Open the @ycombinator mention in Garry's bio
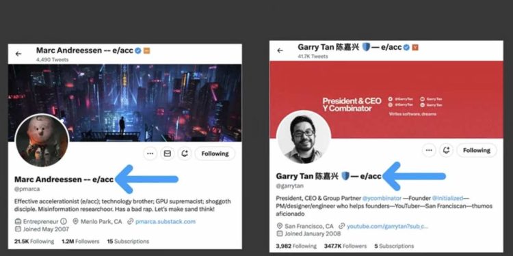 point(382,198)
